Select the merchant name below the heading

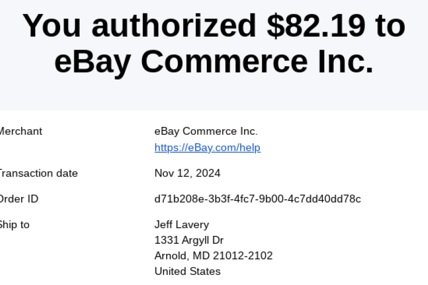pos(206,131)
